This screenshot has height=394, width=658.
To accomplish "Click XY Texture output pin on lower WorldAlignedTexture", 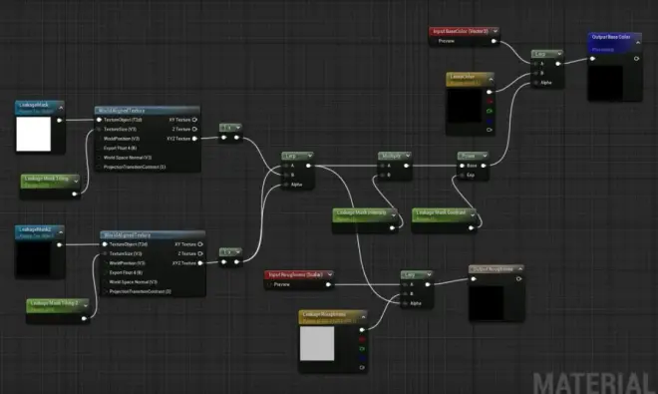I will pos(200,244).
